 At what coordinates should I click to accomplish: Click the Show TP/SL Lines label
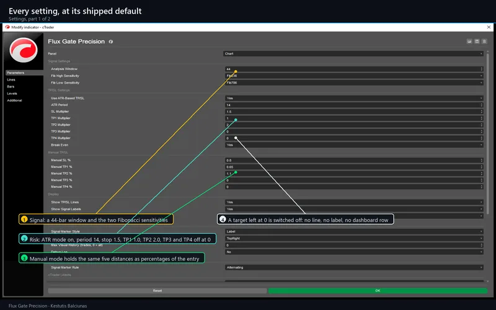click(x=65, y=202)
